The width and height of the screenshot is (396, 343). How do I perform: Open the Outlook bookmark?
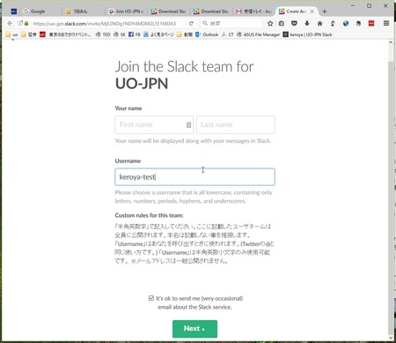tap(207, 34)
